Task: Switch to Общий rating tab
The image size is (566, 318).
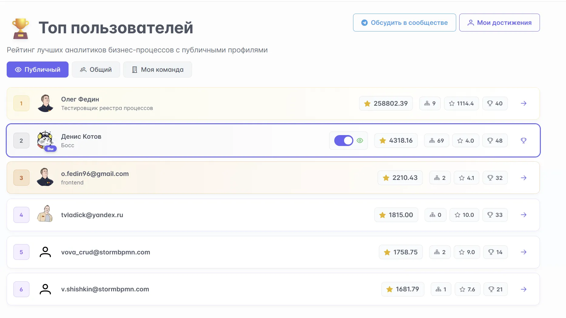Action: [x=96, y=70]
